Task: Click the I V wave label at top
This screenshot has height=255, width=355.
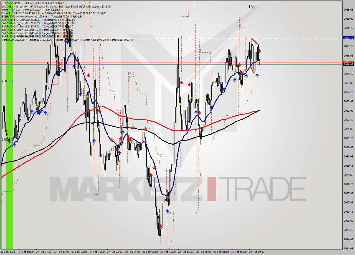Action: (x=252, y=6)
